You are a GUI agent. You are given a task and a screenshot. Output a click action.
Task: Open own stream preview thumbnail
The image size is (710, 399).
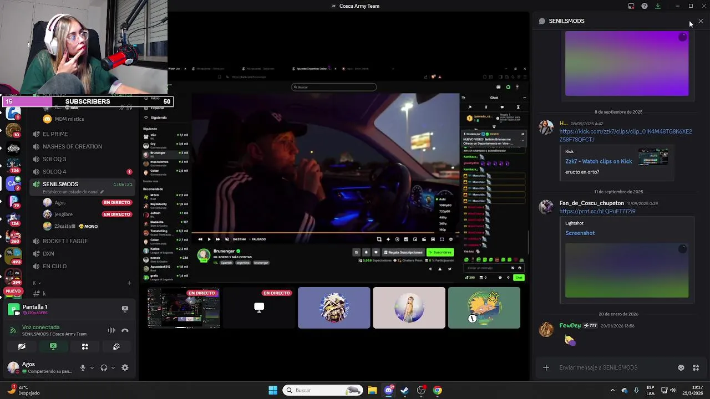pyautogui.click(x=184, y=308)
